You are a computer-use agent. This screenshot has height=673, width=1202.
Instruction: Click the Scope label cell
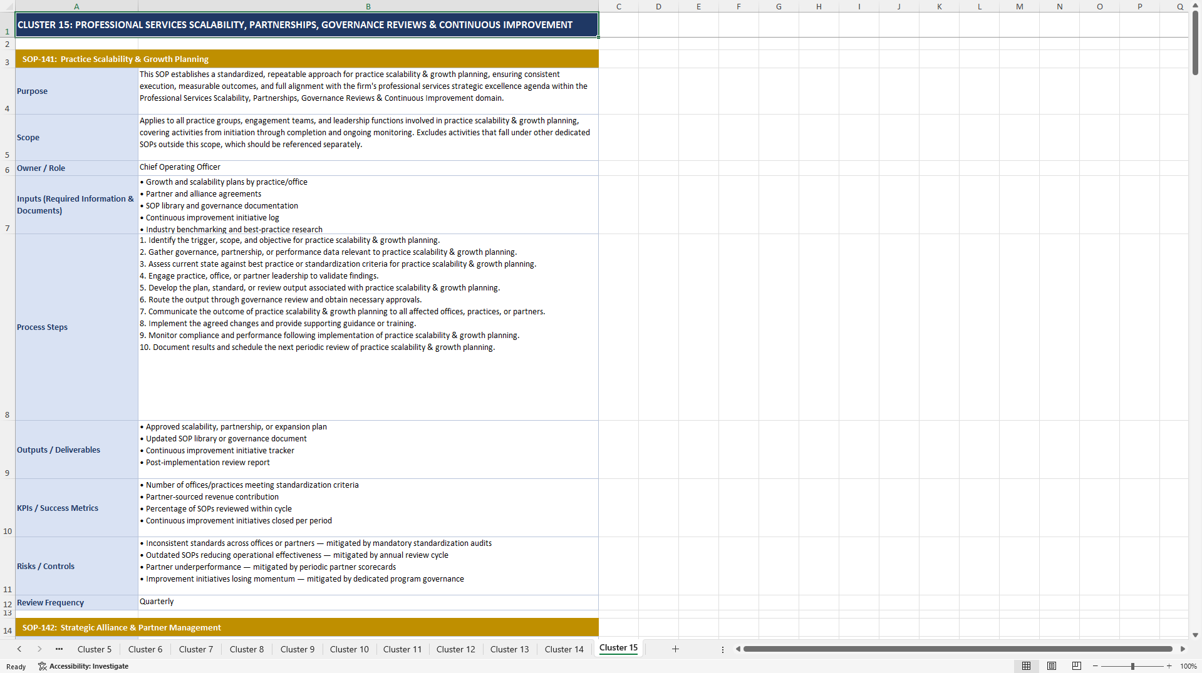coord(76,138)
